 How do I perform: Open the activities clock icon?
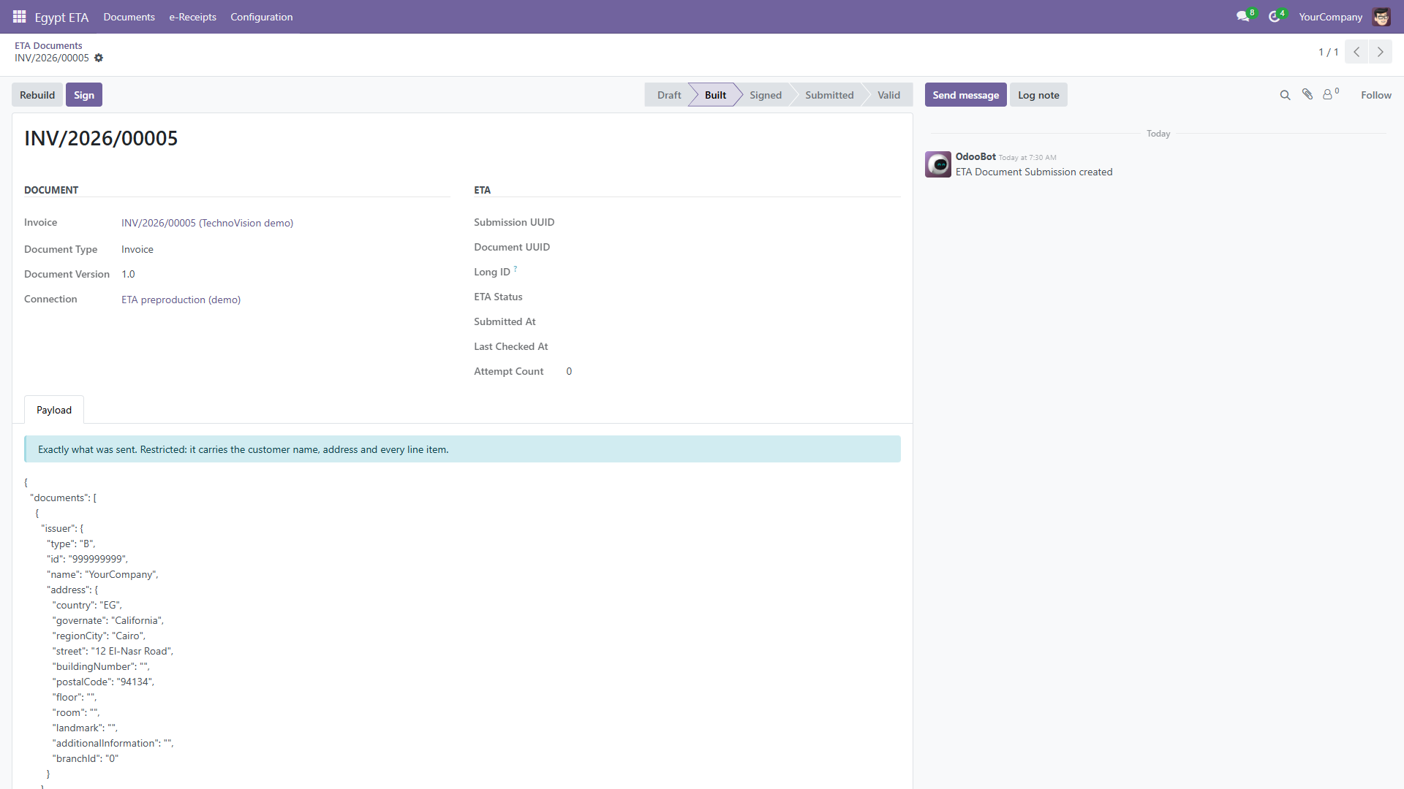tap(1275, 16)
